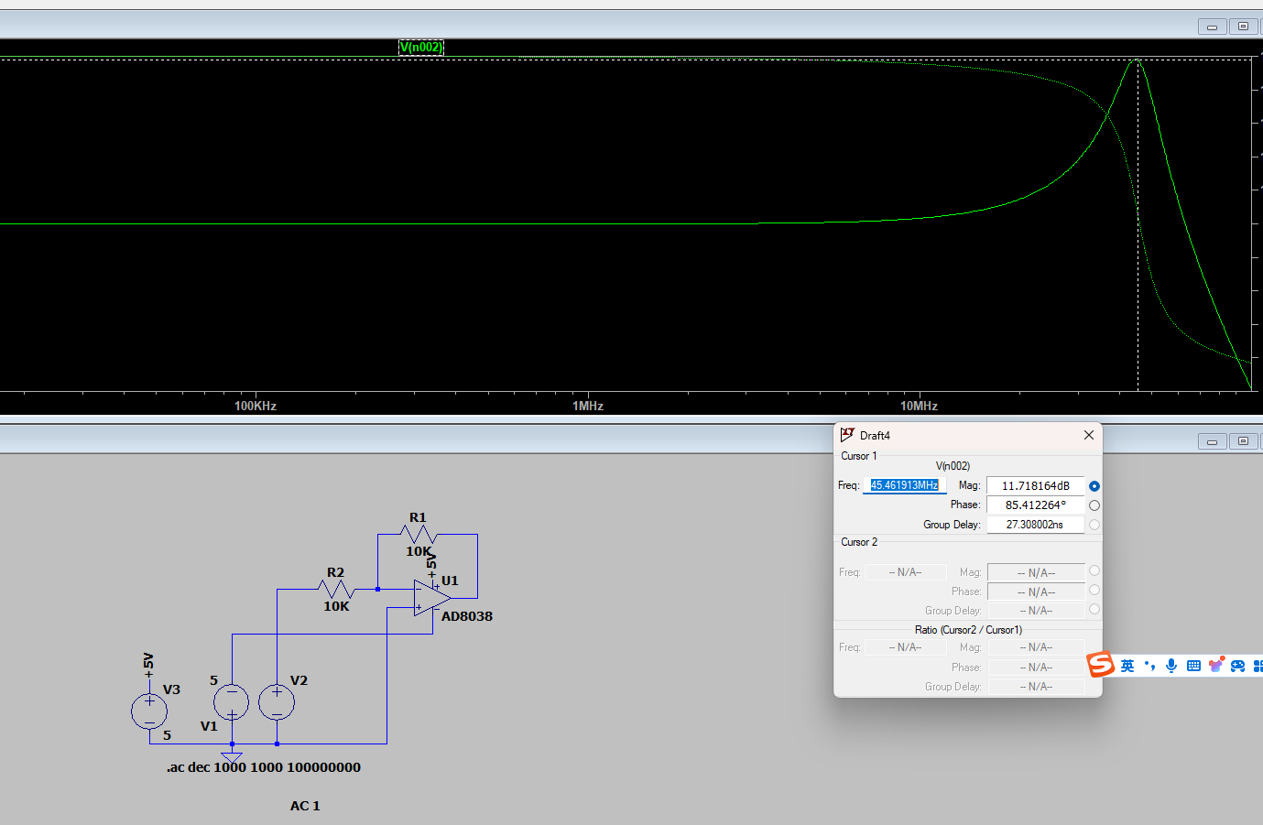Click the 10MHz frequency axis label
This screenshot has height=825, width=1263.
coord(919,406)
